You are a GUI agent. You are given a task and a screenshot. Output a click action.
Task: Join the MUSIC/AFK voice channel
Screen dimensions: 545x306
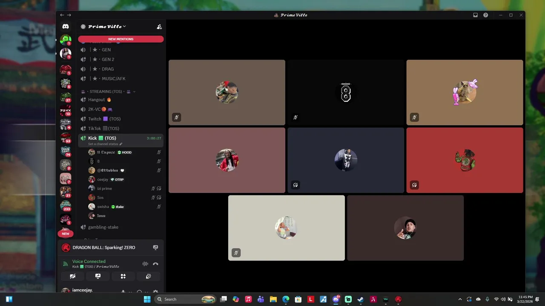coord(121,79)
